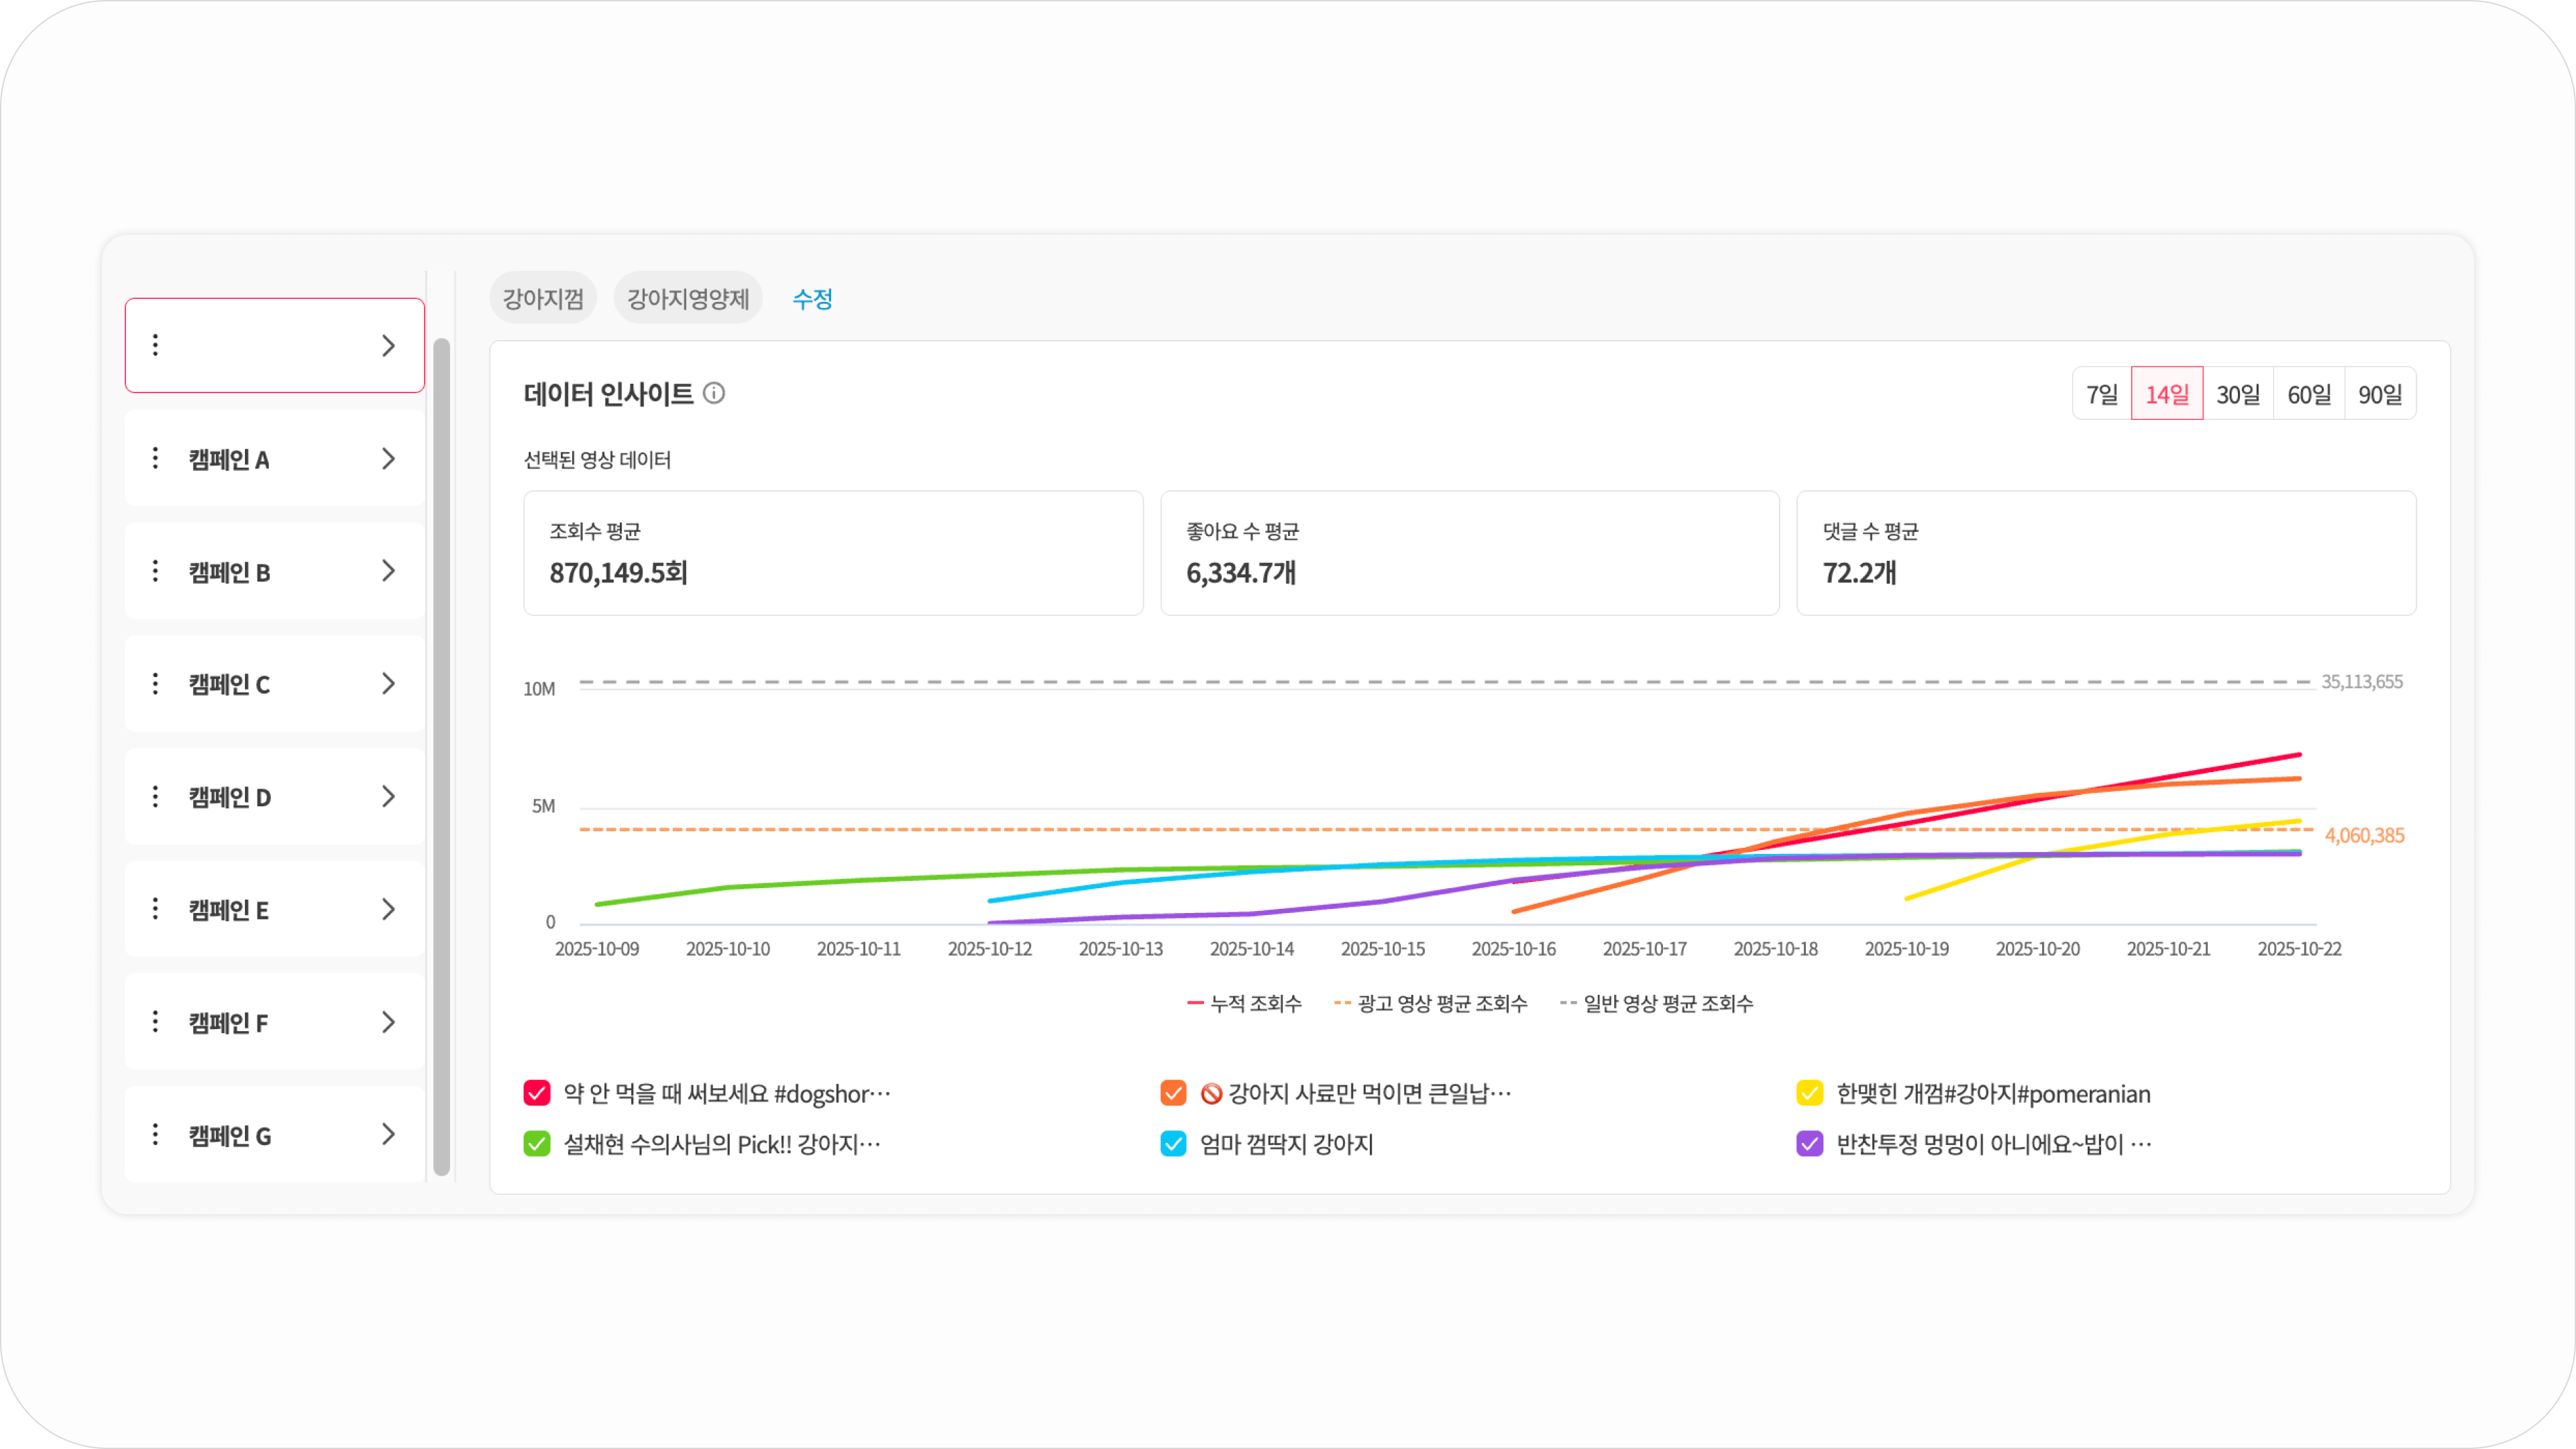
Task: Open the three-dot menu for 캠페인 C
Action: coord(155,684)
